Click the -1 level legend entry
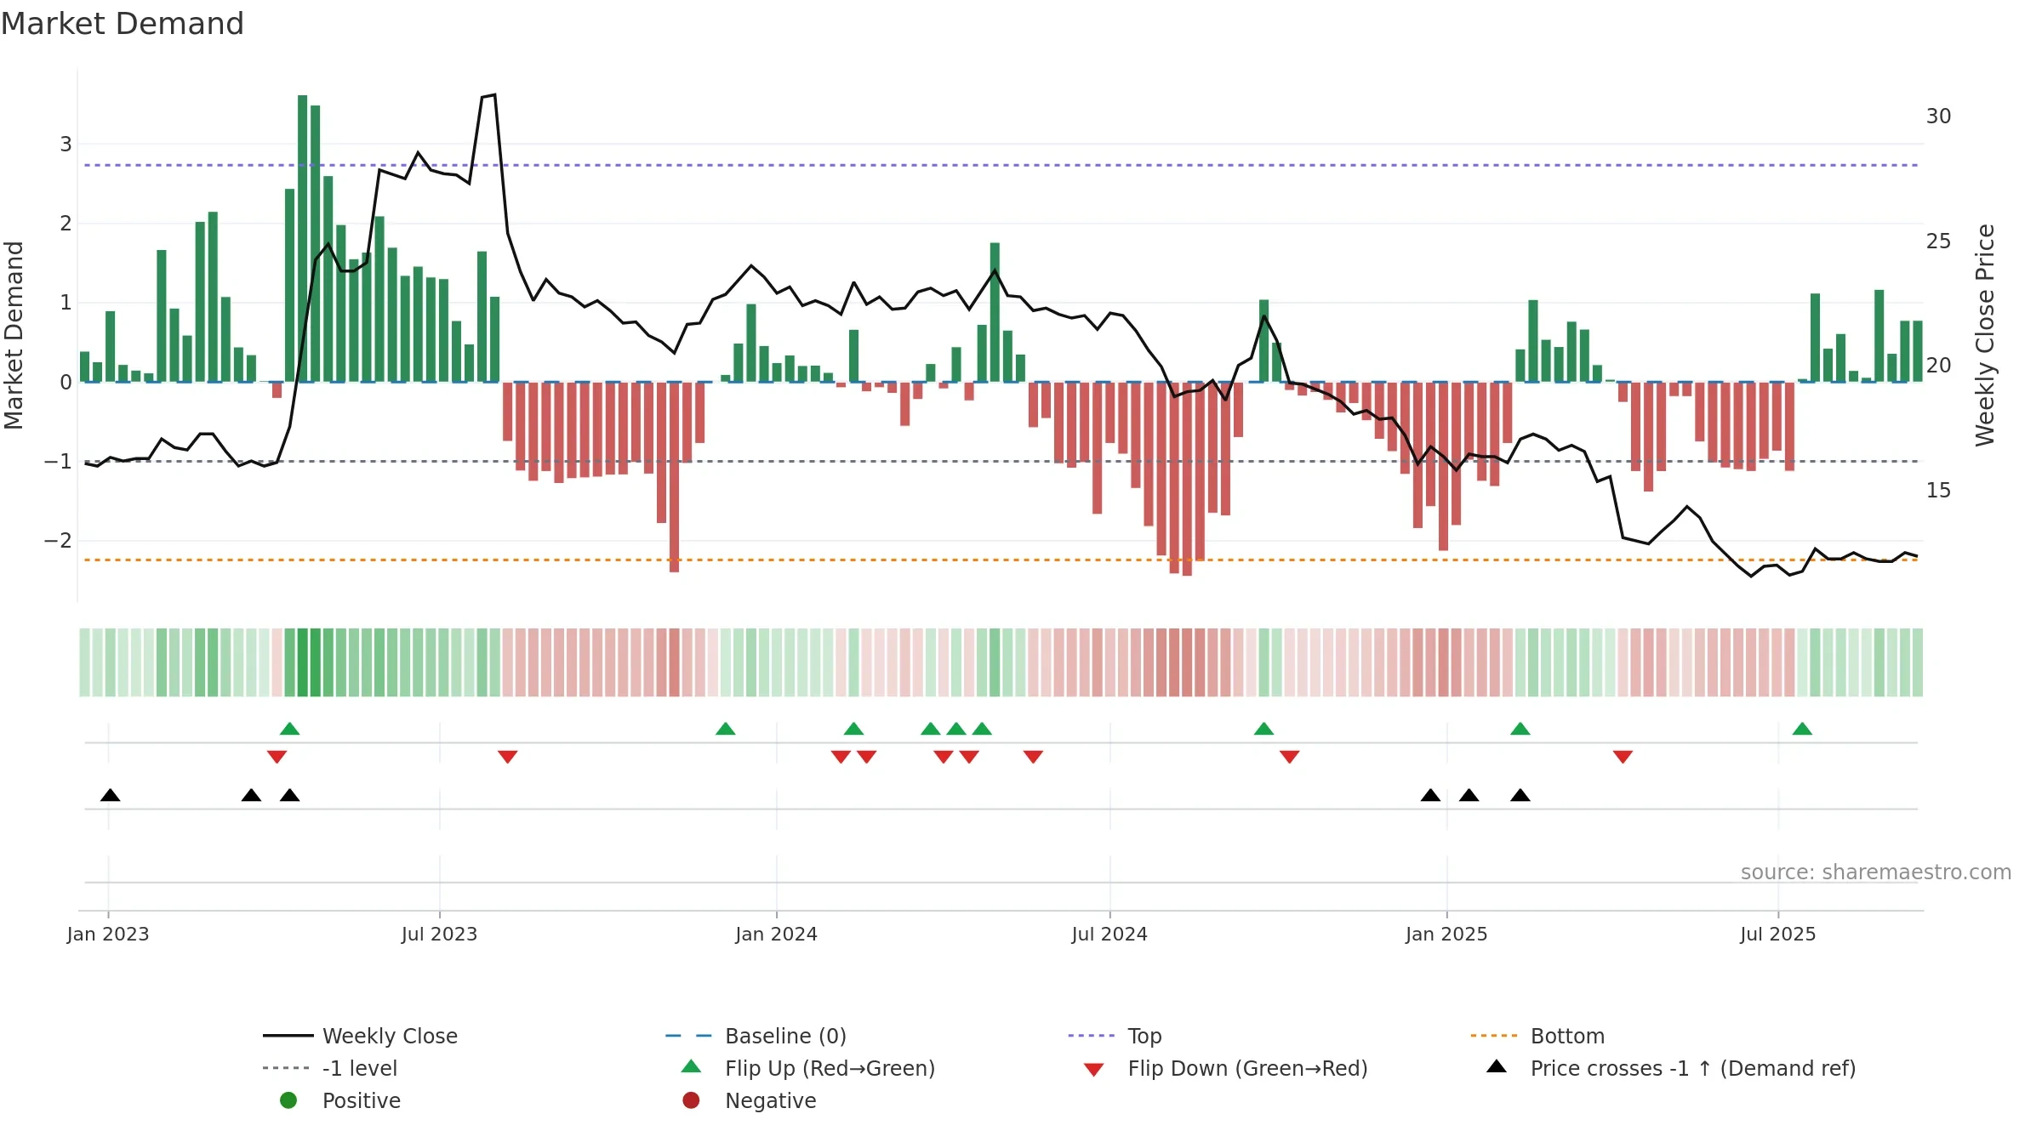Screen dimensions: 2042x1148 pos(330,1068)
